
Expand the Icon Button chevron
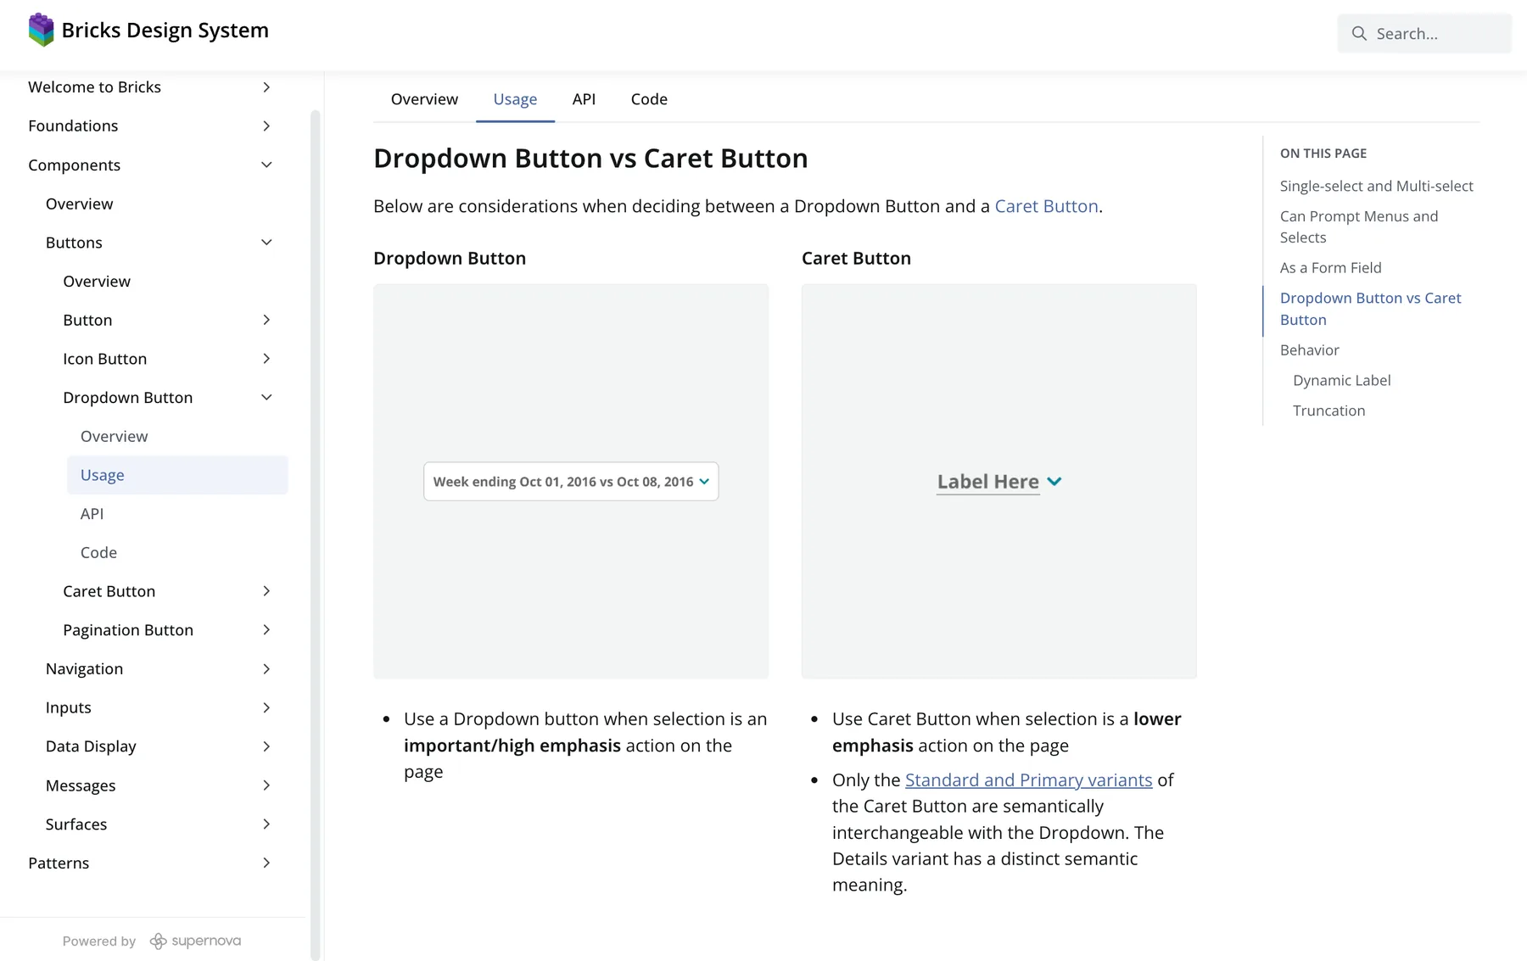[x=266, y=359]
